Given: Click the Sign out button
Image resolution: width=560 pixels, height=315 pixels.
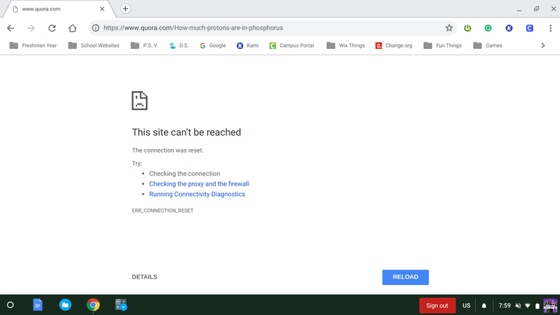Looking at the screenshot, I should [437, 305].
